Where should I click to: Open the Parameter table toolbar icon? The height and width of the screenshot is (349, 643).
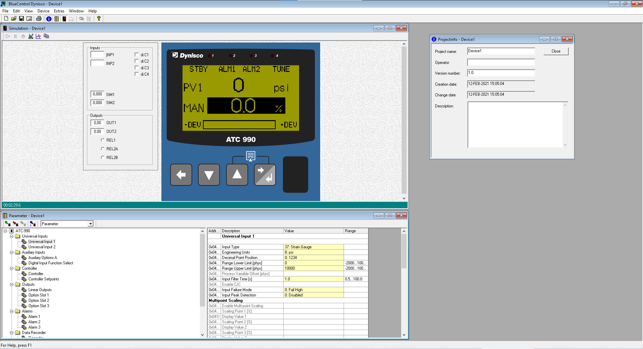(x=57, y=19)
